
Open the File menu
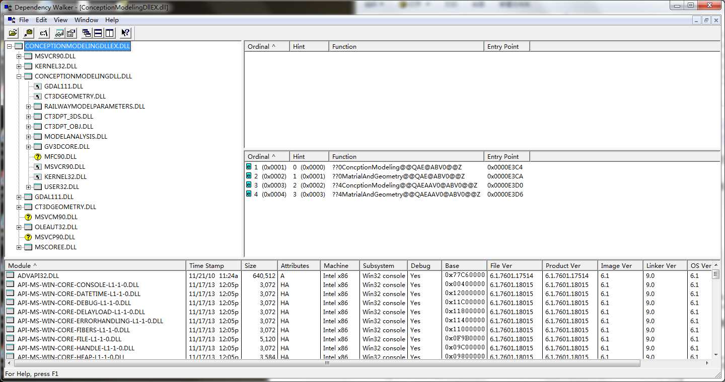pyautogui.click(x=24, y=20)
